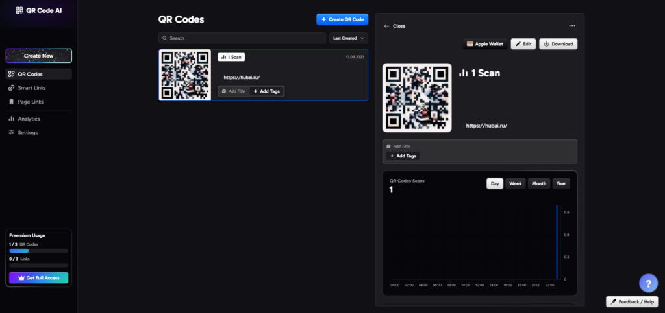Close the QR code detail panel

tap(394, 26)
